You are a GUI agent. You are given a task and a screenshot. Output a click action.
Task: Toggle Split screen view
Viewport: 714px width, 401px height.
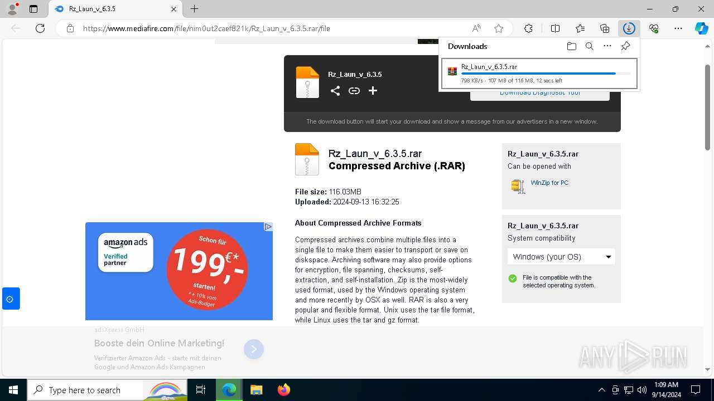click(555, 28)
